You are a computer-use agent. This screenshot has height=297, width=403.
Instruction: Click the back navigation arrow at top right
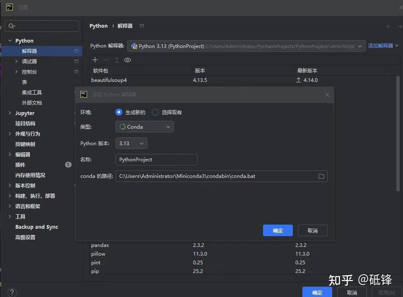click(389, 26)
